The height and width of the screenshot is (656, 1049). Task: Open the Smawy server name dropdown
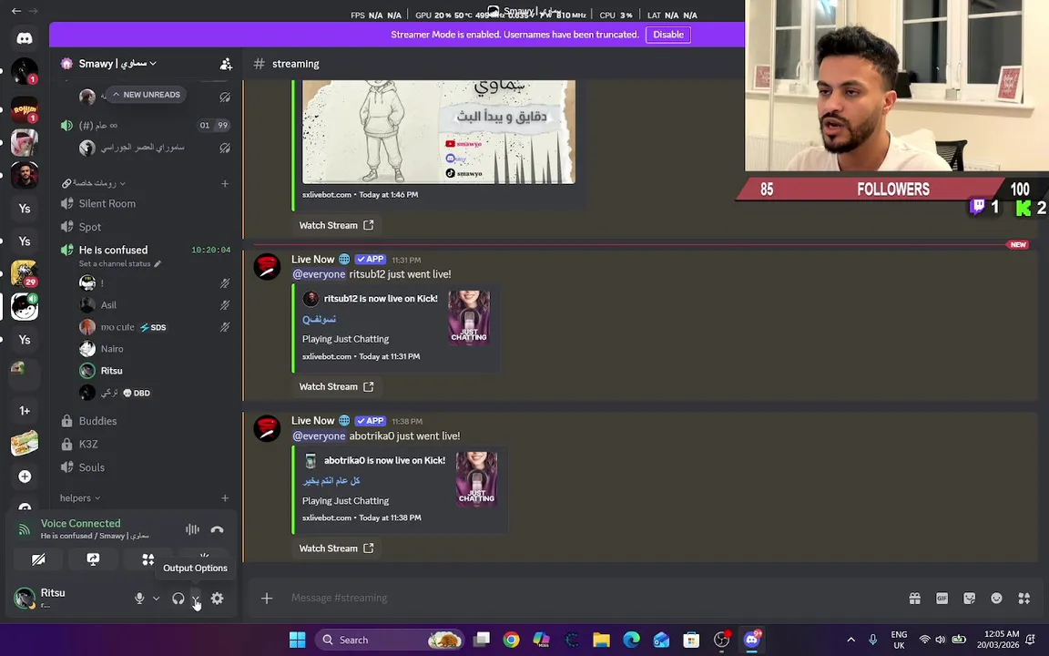(117, 64)
